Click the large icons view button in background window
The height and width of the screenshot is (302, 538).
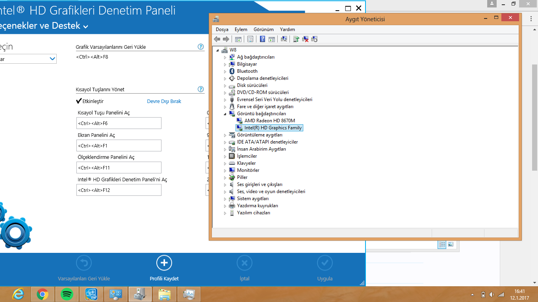click(451, 245)
